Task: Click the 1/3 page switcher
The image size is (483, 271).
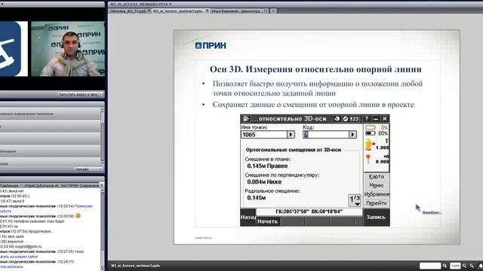Action: point(355,200)
